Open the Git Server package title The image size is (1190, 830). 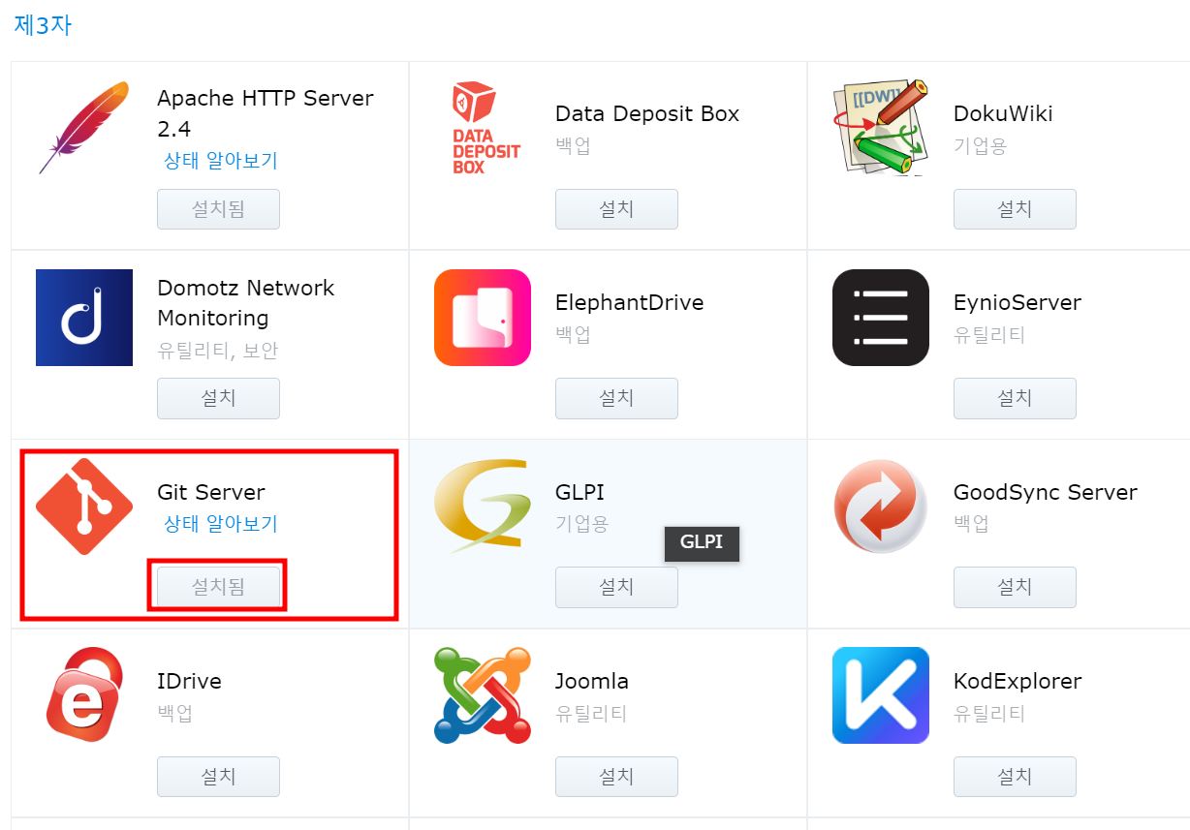(211, 492)
